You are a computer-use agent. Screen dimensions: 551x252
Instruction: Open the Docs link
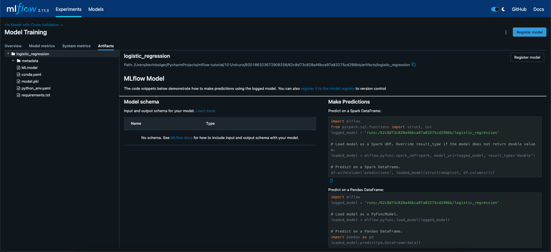[x=539, y=9]
